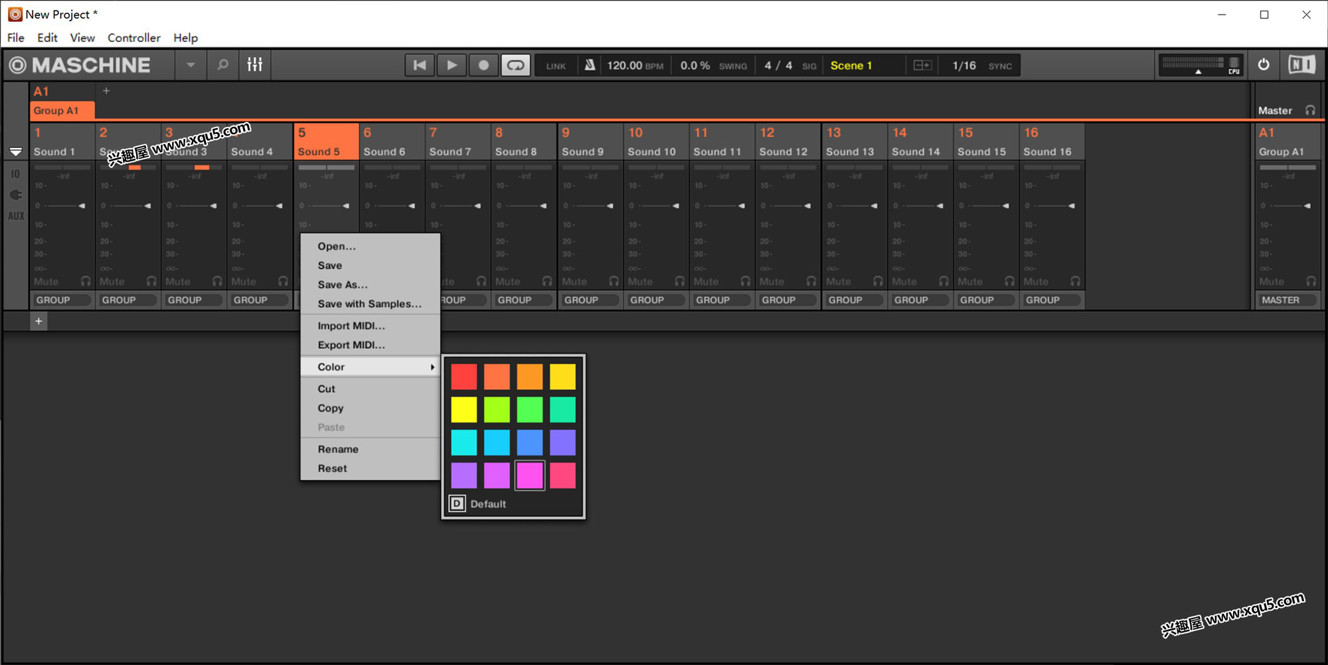Click the follow playback icon beside Scene 1

[x=922, y=65]
